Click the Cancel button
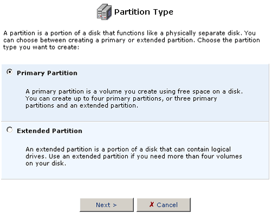The height and width of the screenshot is (213, 272). pos(164,205)
